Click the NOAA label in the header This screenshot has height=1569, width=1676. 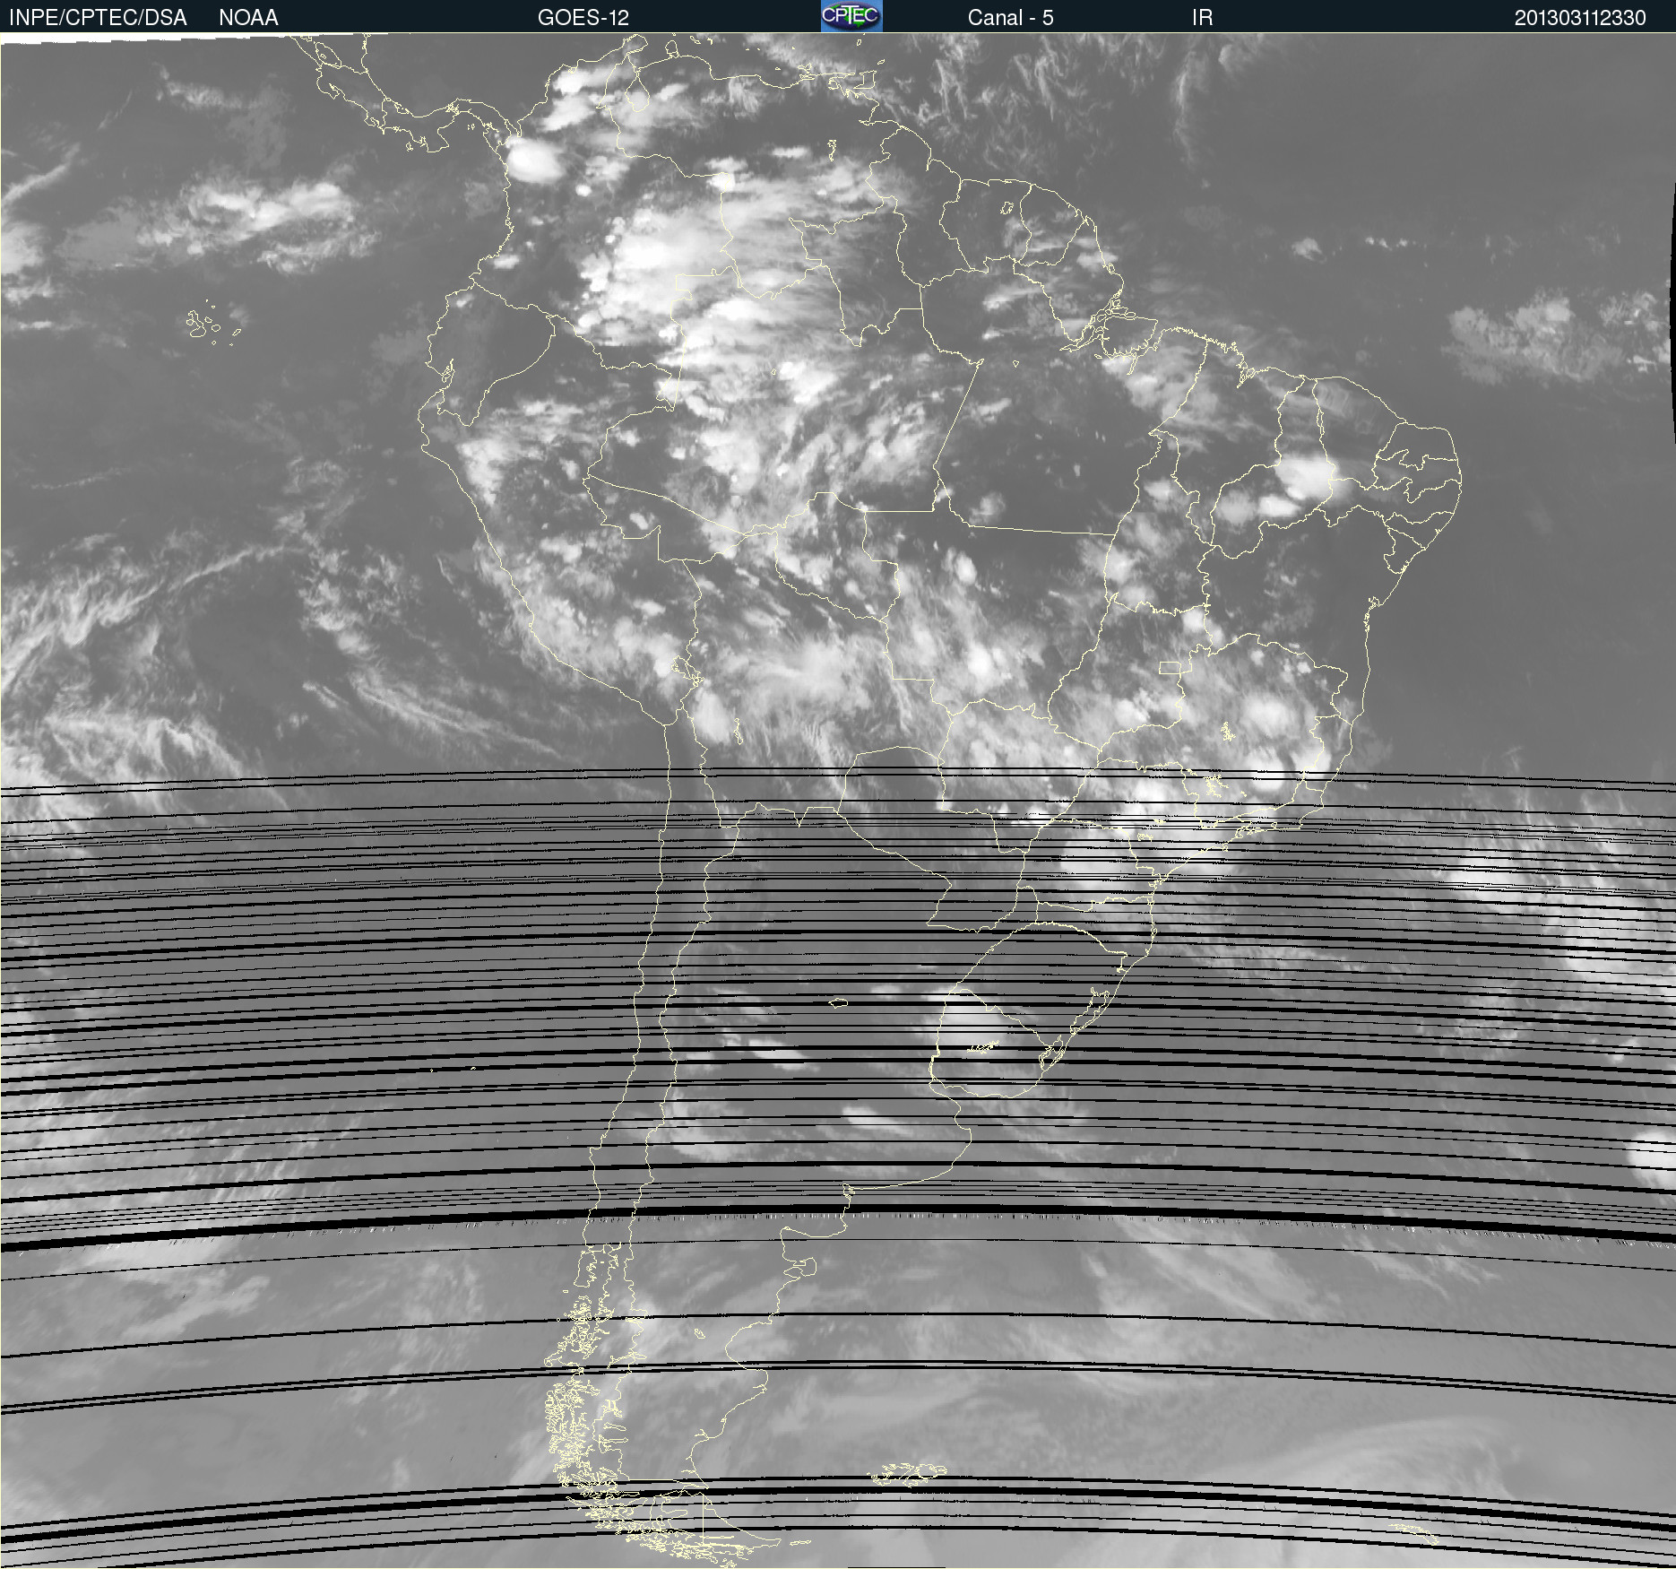coord(248,18)
